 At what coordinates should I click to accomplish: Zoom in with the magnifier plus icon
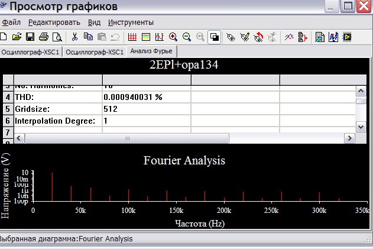click(x=173, y=37)
